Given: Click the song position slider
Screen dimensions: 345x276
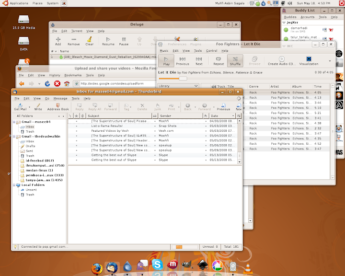Looking at the screenshot, I should pyautogui.click(x=183, y=79).
